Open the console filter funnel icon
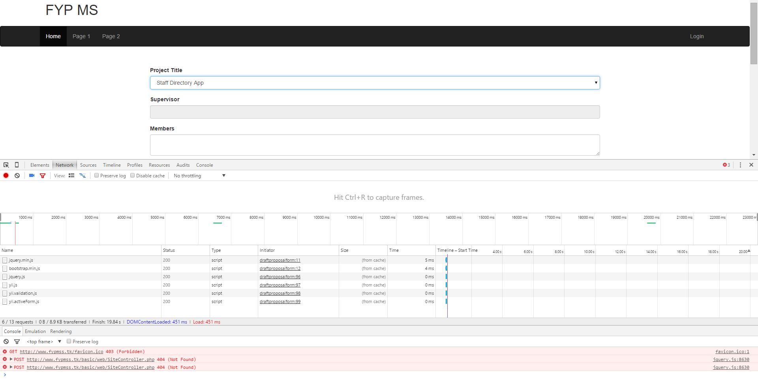This screenshot has width=758, height=387. (x=17, y=341)
